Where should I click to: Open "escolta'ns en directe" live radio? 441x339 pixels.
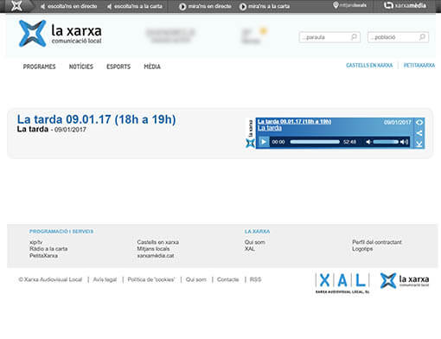point(68,6)
